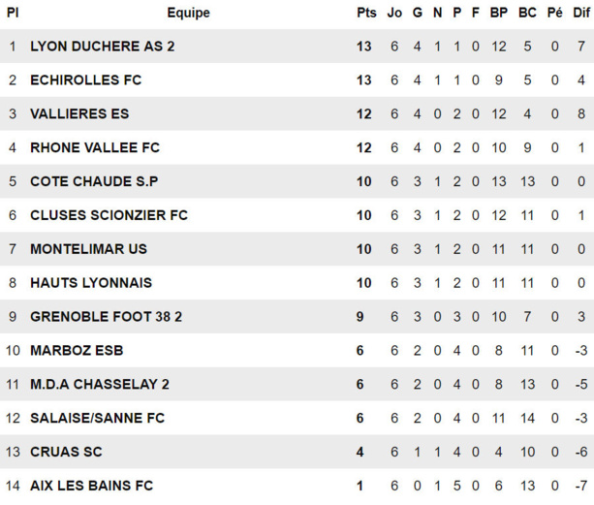Select the Dif column header
Viewport: 594px width, 505px height.
click(578, 13)
